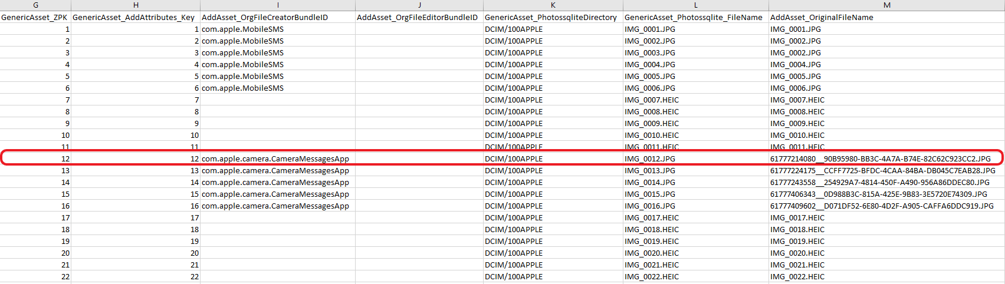The height and width of the screenshot is (284, 1005).
Task: Click the GenericAsset_ZPK header cell
Action: 35,18
